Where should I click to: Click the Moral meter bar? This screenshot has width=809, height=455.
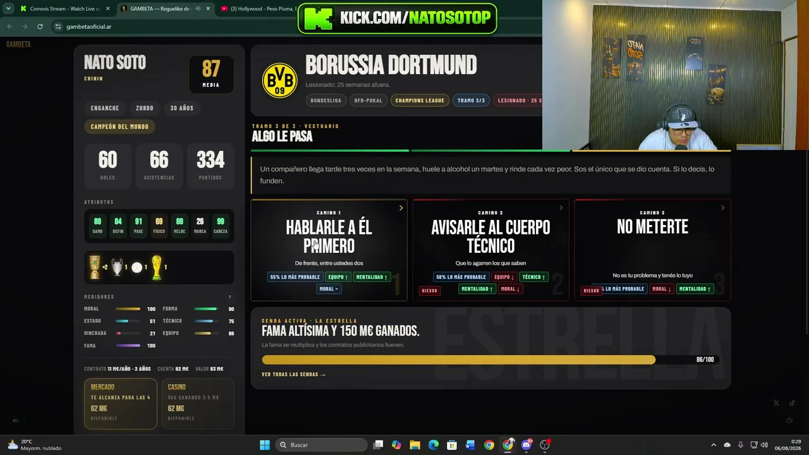[128, 309]
